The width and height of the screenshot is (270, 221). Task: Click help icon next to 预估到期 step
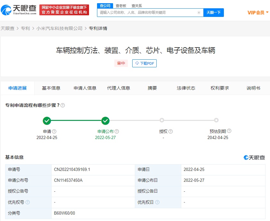(x=229, y=131)
